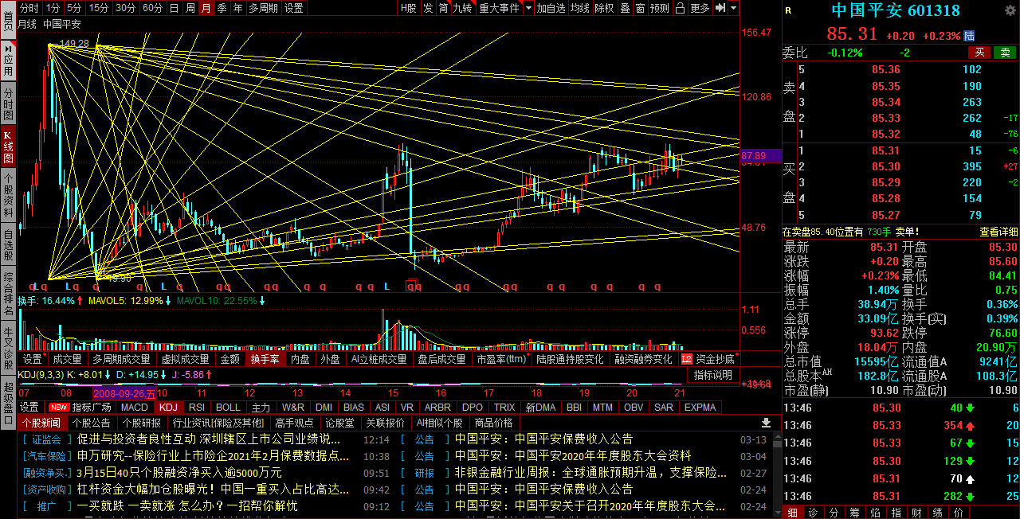Click the 简 toolbar icon
The image size is (1020, 519).
coord(443,8)
